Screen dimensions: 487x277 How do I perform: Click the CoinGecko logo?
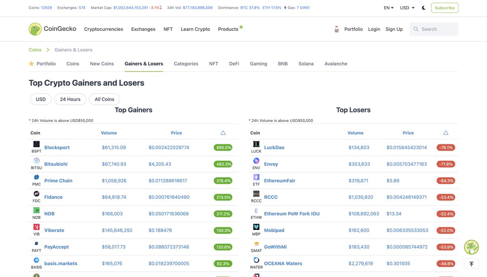[x=53, y=29]
